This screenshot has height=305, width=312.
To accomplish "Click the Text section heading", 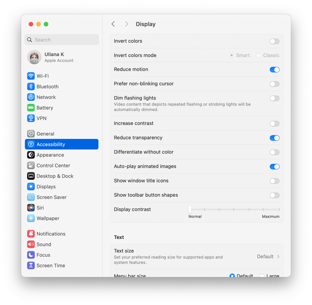I will [x=119, y=237].
